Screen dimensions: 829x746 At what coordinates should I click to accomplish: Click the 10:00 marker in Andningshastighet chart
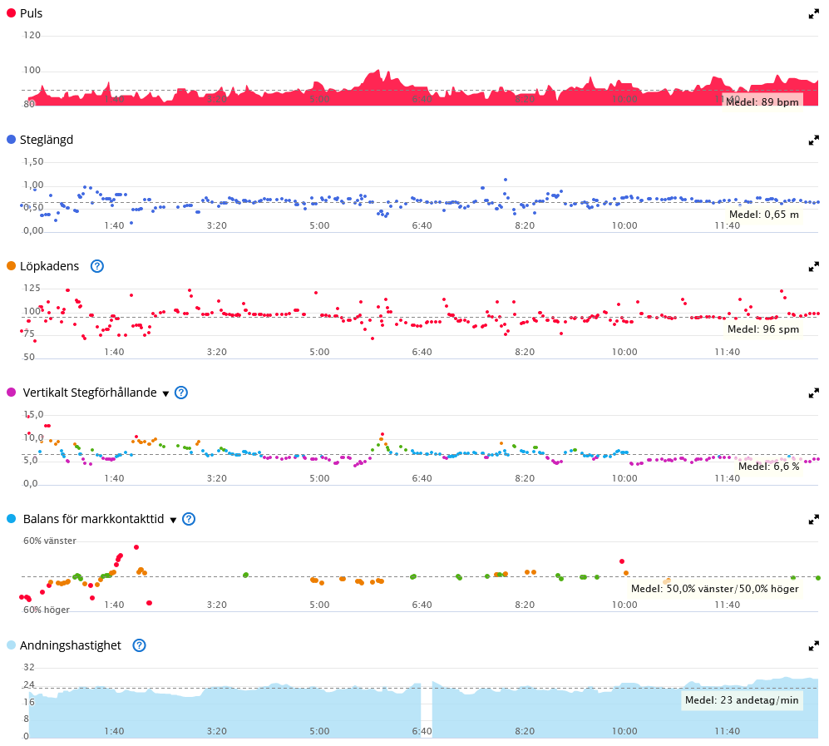click(624, 731)
